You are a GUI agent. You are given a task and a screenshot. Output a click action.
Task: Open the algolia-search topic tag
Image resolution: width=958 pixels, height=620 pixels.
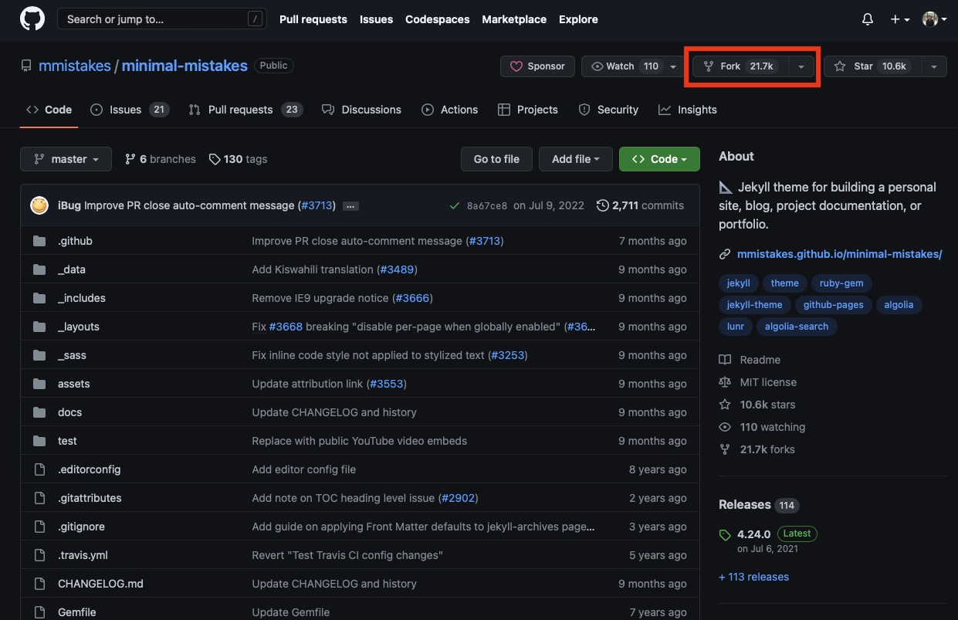coord(797,327)
